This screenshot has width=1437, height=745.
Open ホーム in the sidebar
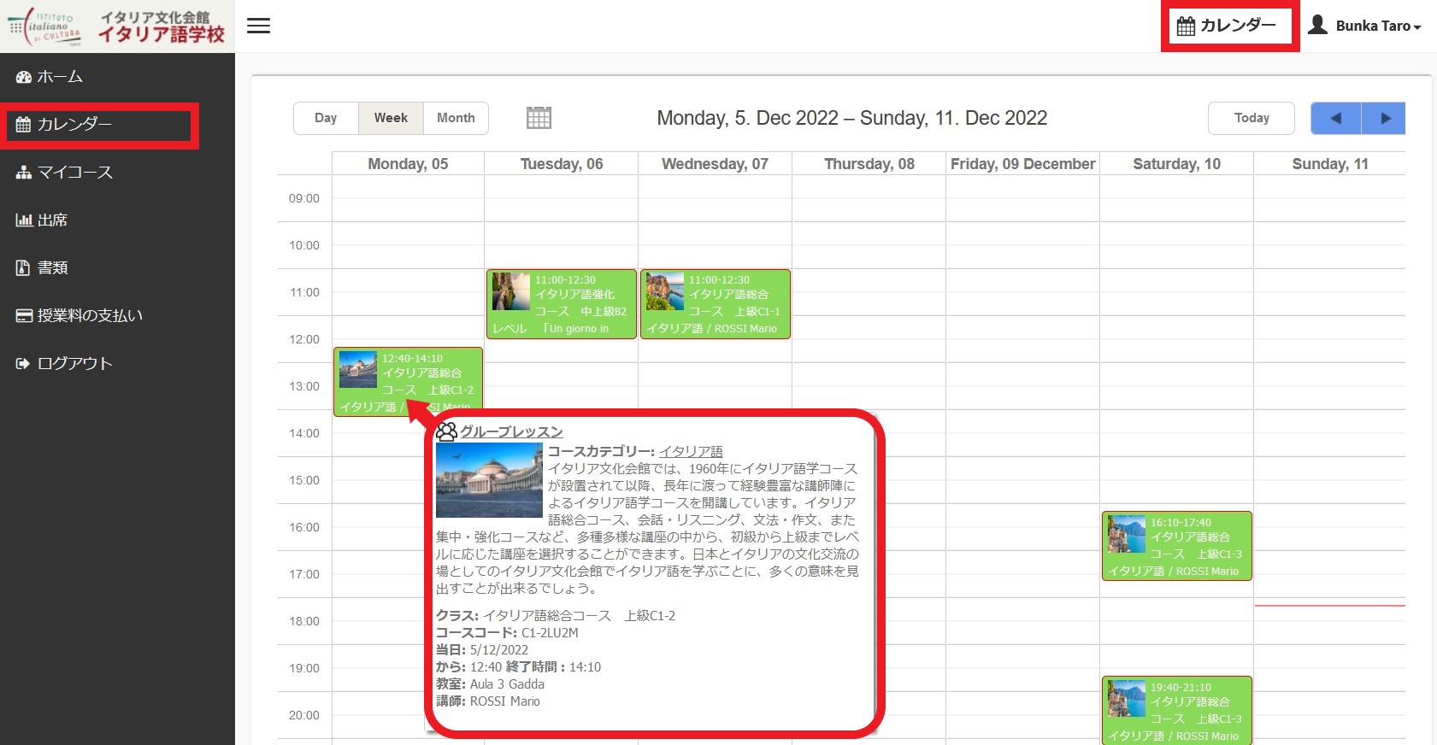pyautogui.click(x=60, y=77)
